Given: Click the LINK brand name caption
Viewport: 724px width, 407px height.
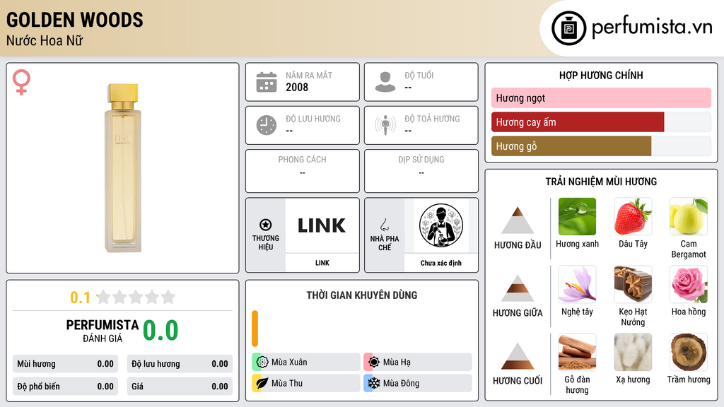Looking at the screenshot, I should point(322,263).
